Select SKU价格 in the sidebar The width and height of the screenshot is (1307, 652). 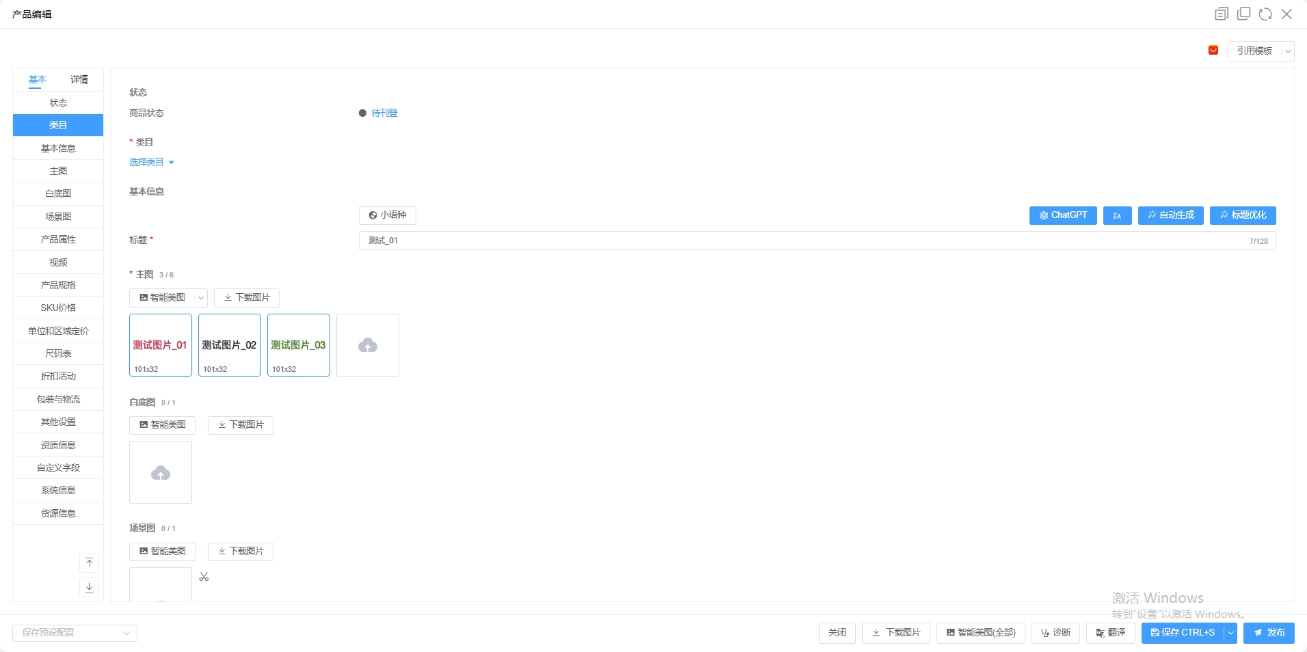tap(58, 308)
